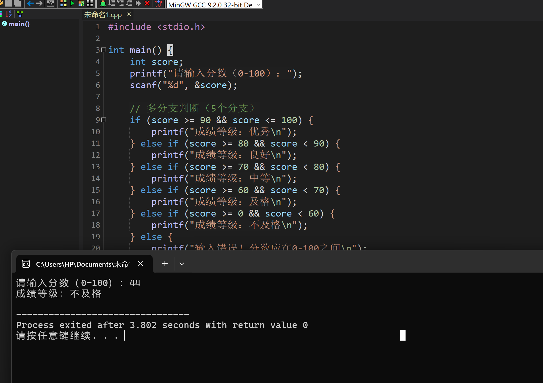Image resolution: width=543 pixels, height=383 pixels.
Task: Click the terminal output '成绩等级: 不及格'
Action: pos(59,293)
